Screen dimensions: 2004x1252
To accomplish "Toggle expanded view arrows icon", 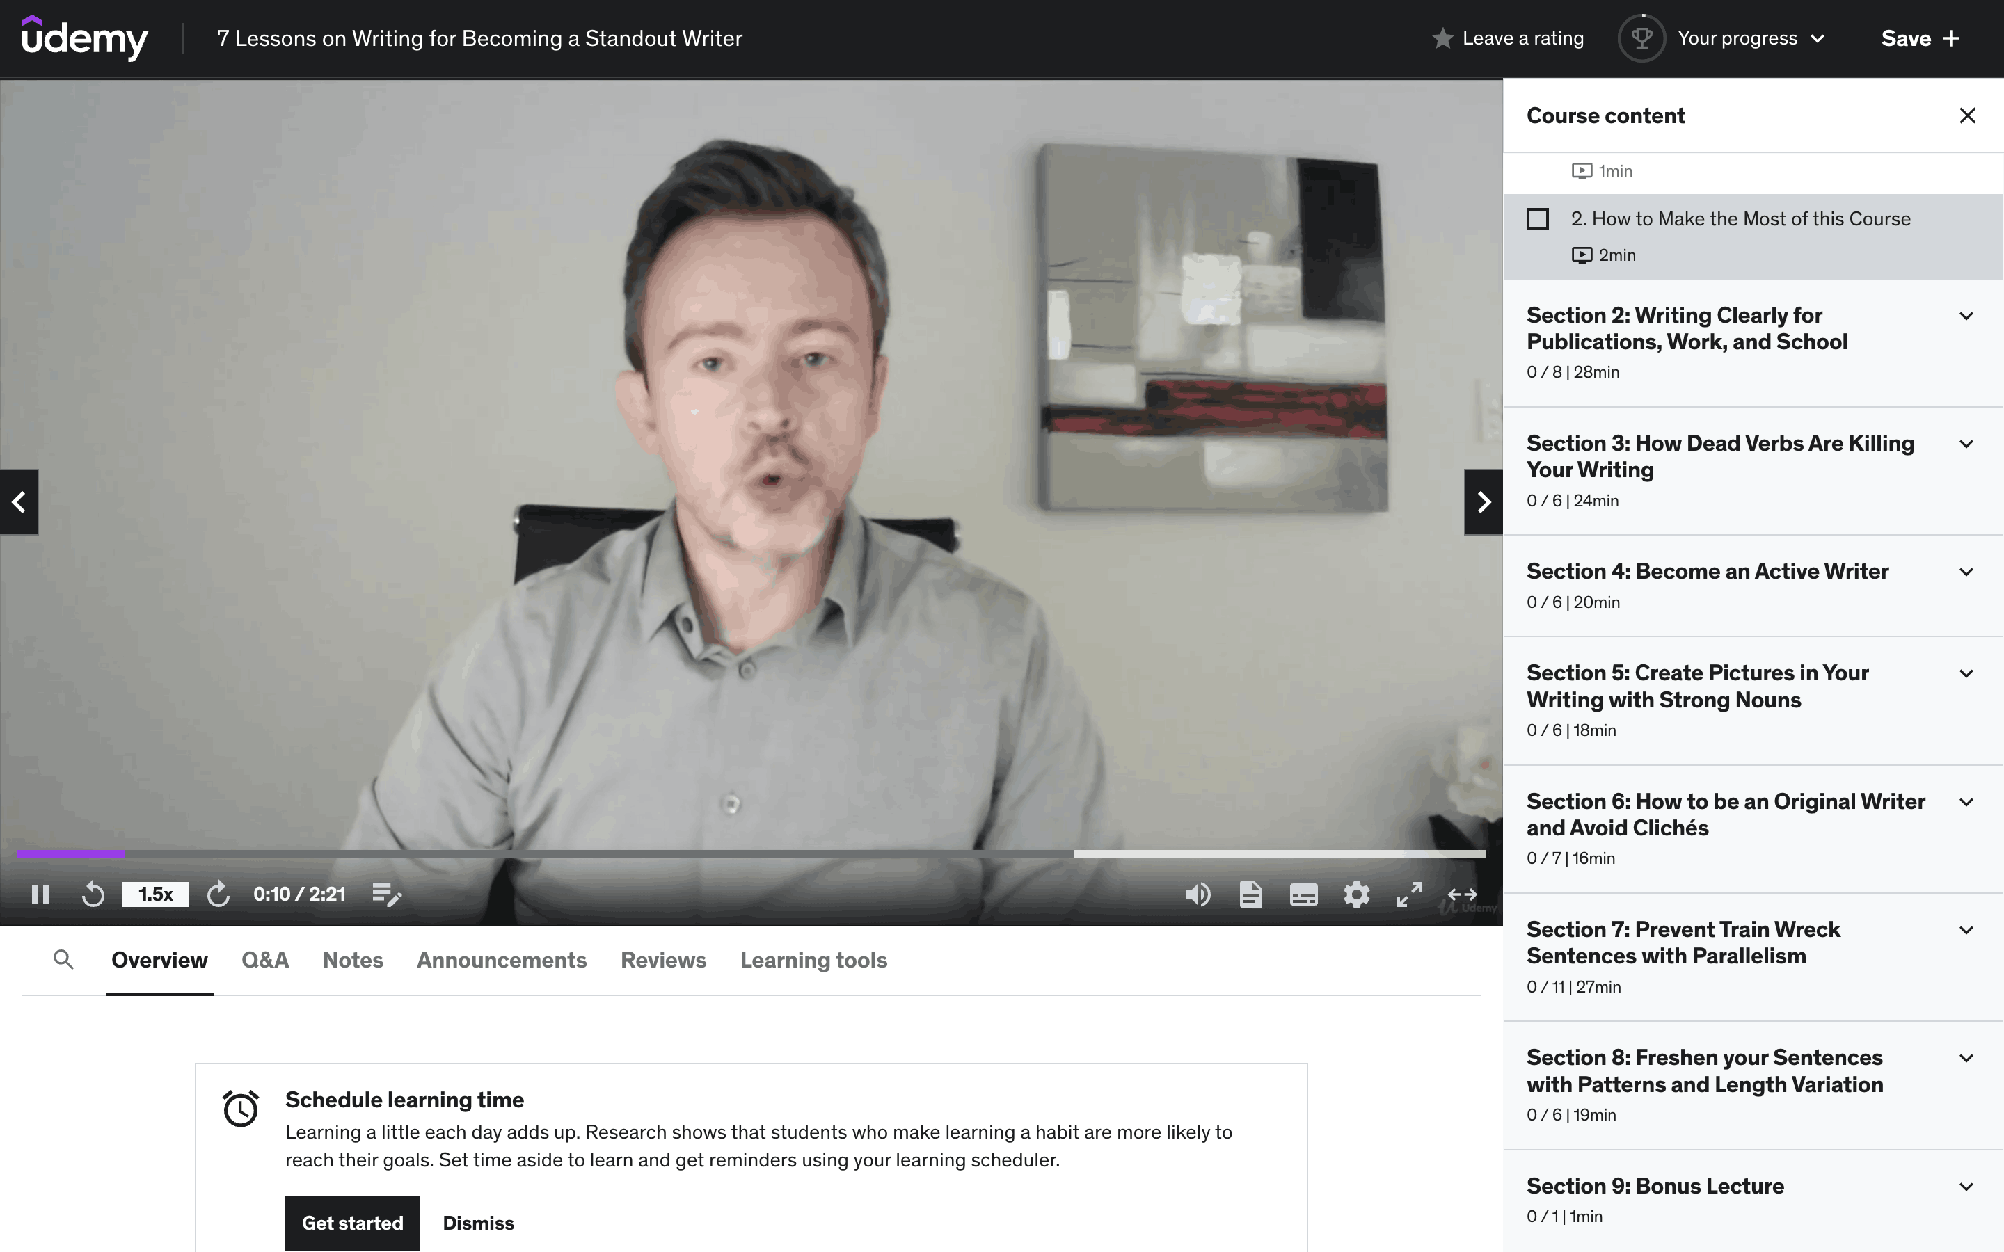I will tap(1463, 894).
